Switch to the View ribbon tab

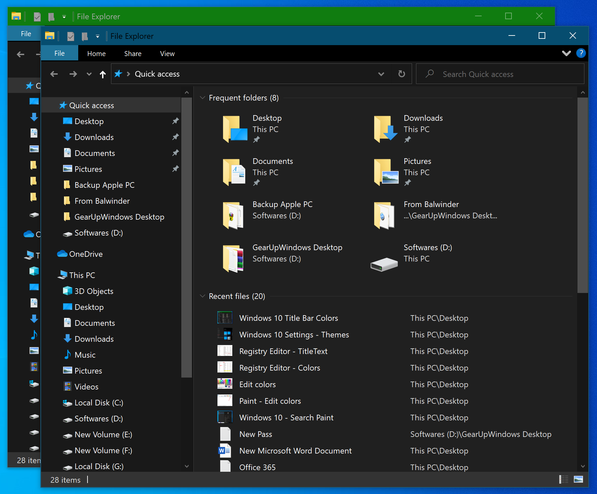click(167, 53)
